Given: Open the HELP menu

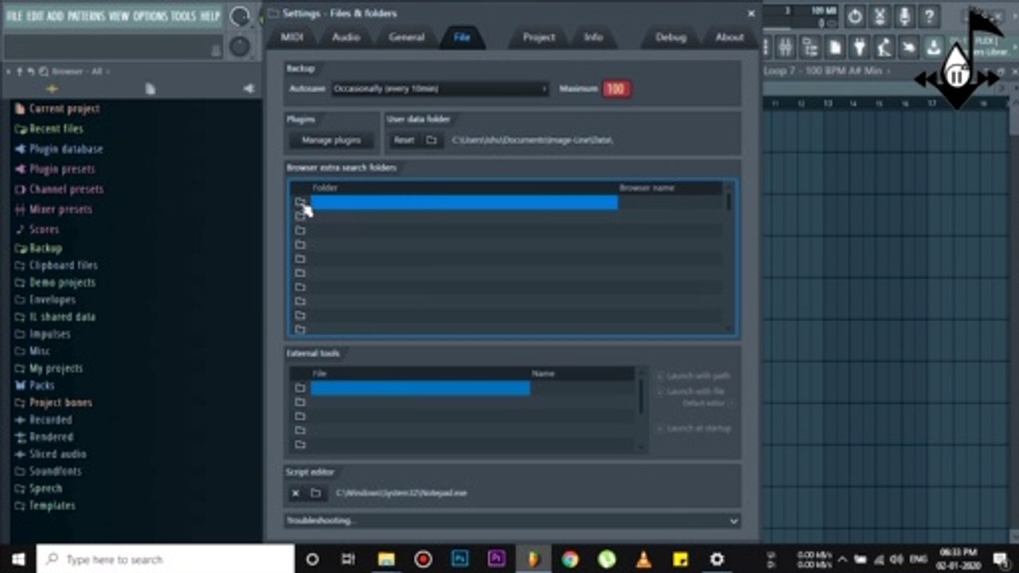Looking at the screenshot, I should [x=210, y=16].
